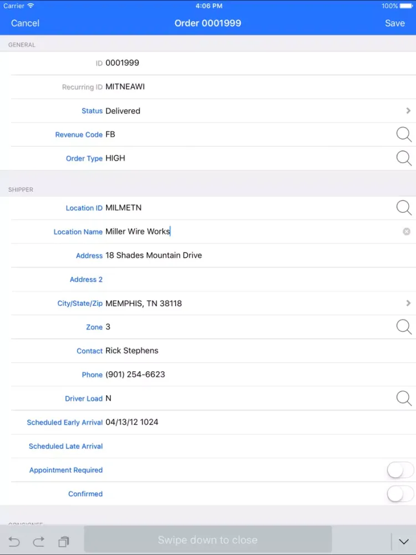
Task: Tap the undo arrow in keyboard bar
Action: (14, 541)
